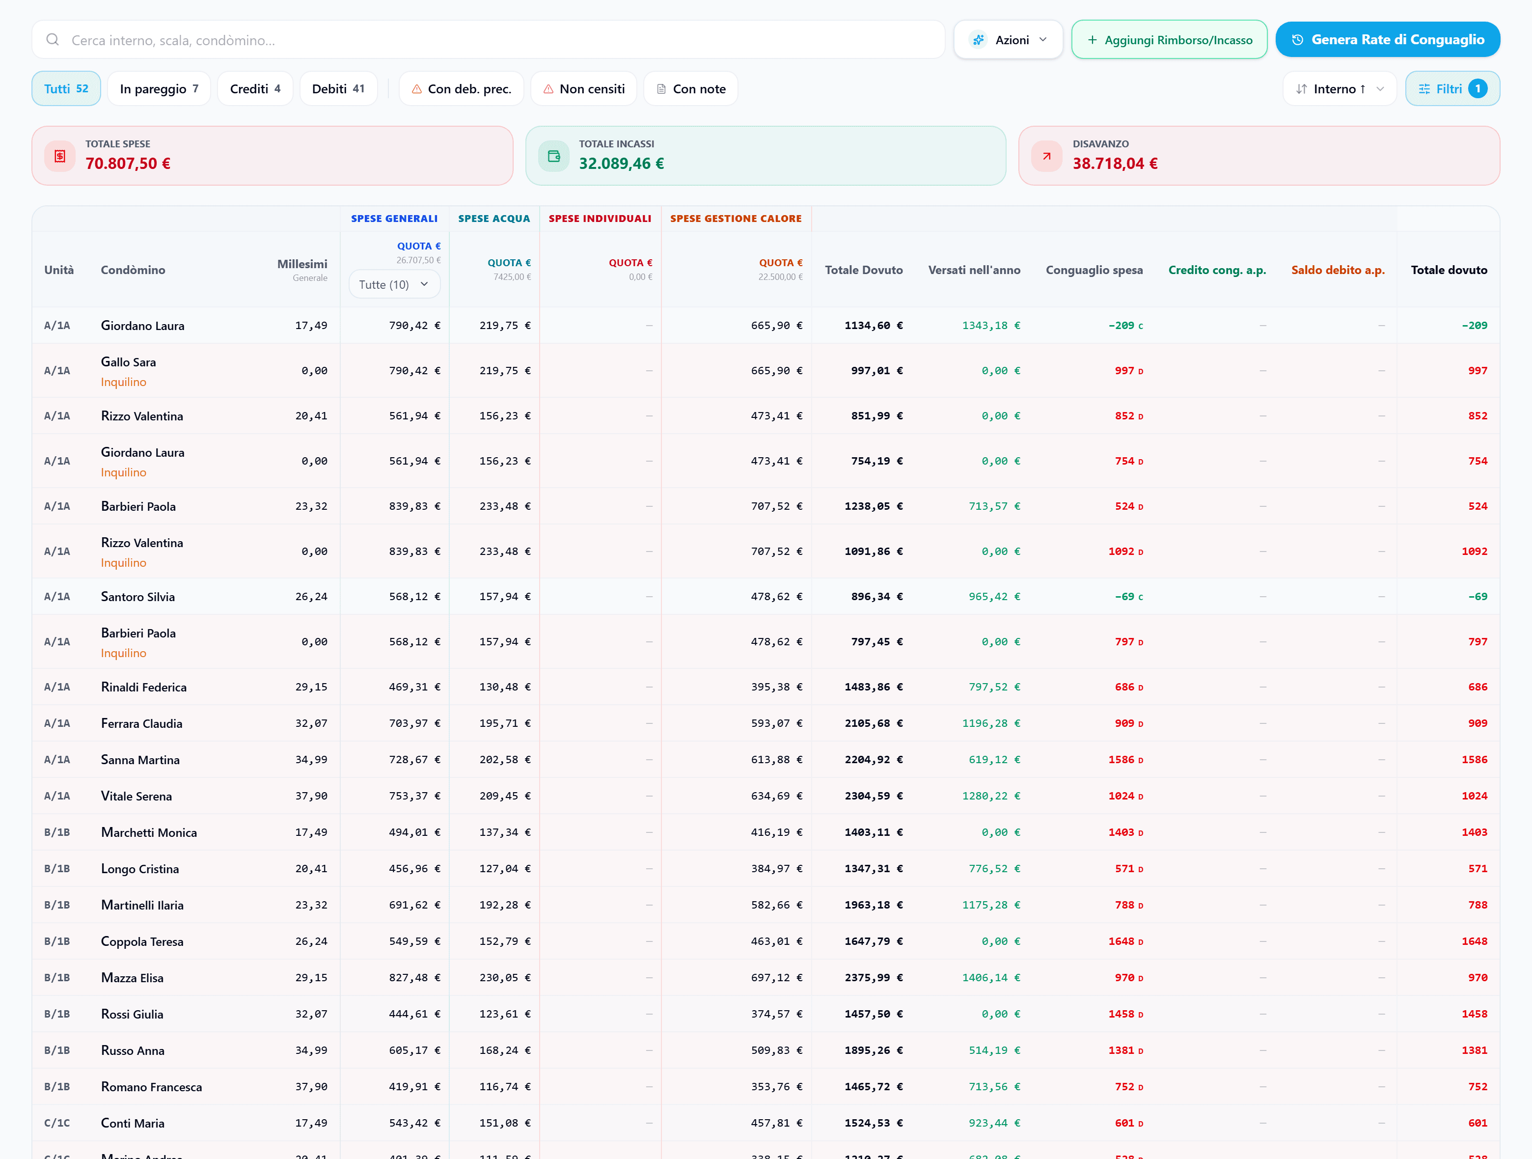Click Inquilino label under Gallo Sara
The image size is (1532, 1159).
click(123, 382)
